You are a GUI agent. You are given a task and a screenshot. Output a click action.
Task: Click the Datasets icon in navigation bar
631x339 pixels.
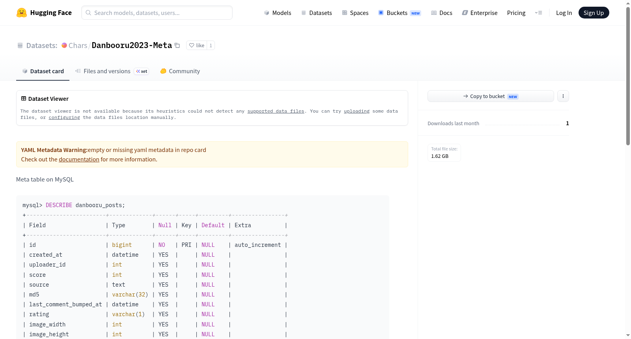tap(304, 13)
